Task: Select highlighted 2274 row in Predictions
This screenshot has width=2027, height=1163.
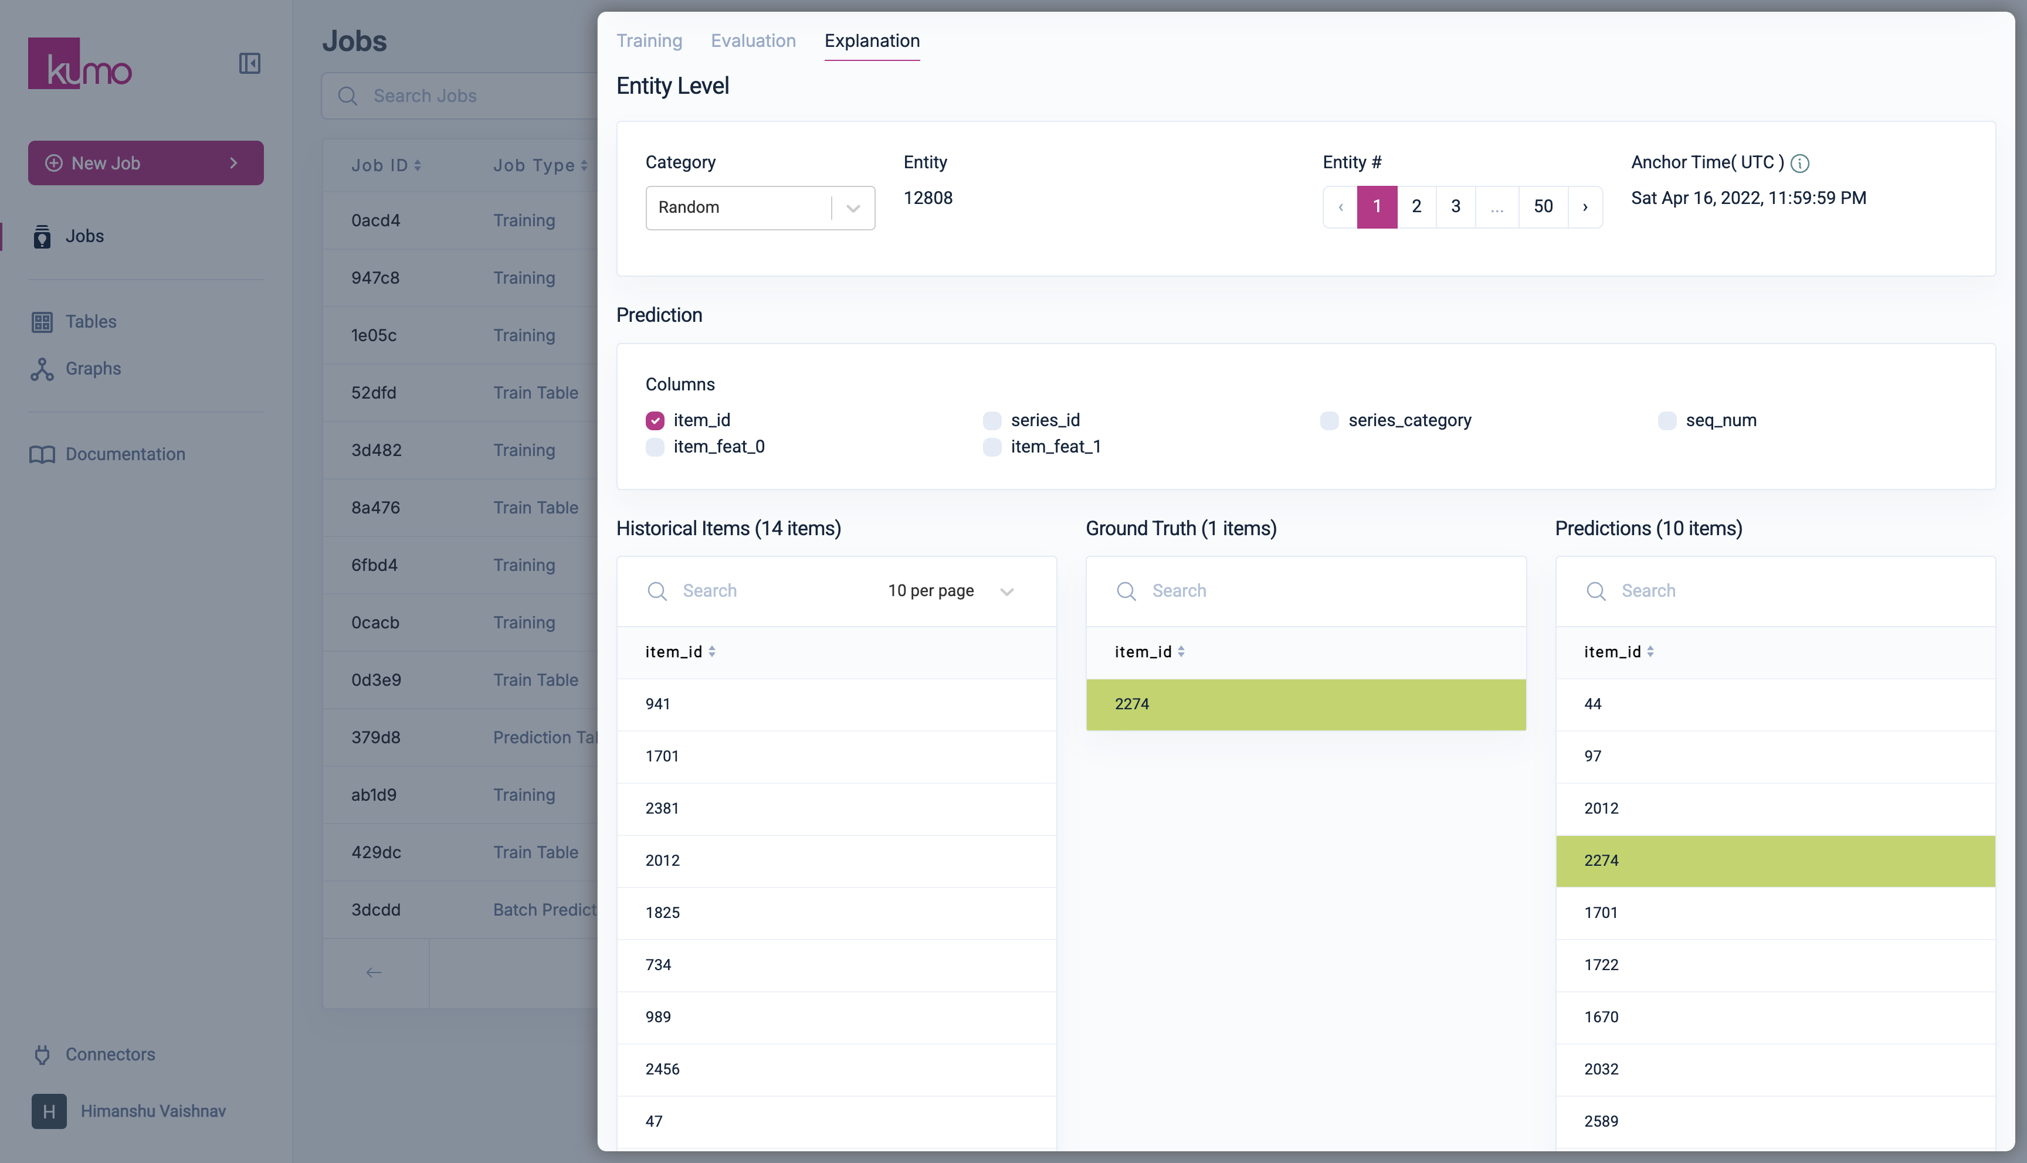Action: coord(1775,861)
